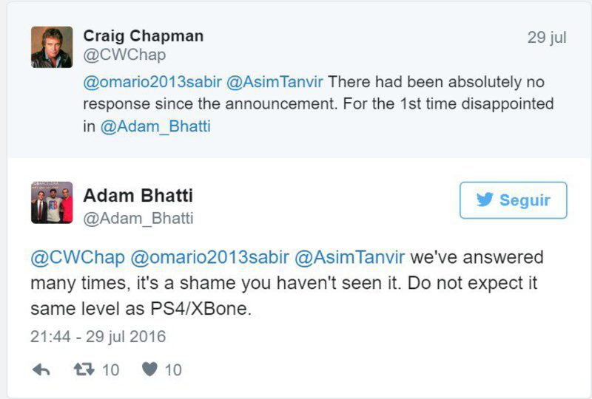
Task: Open Craig Chapman's display name link
Action: click(143, 35)
